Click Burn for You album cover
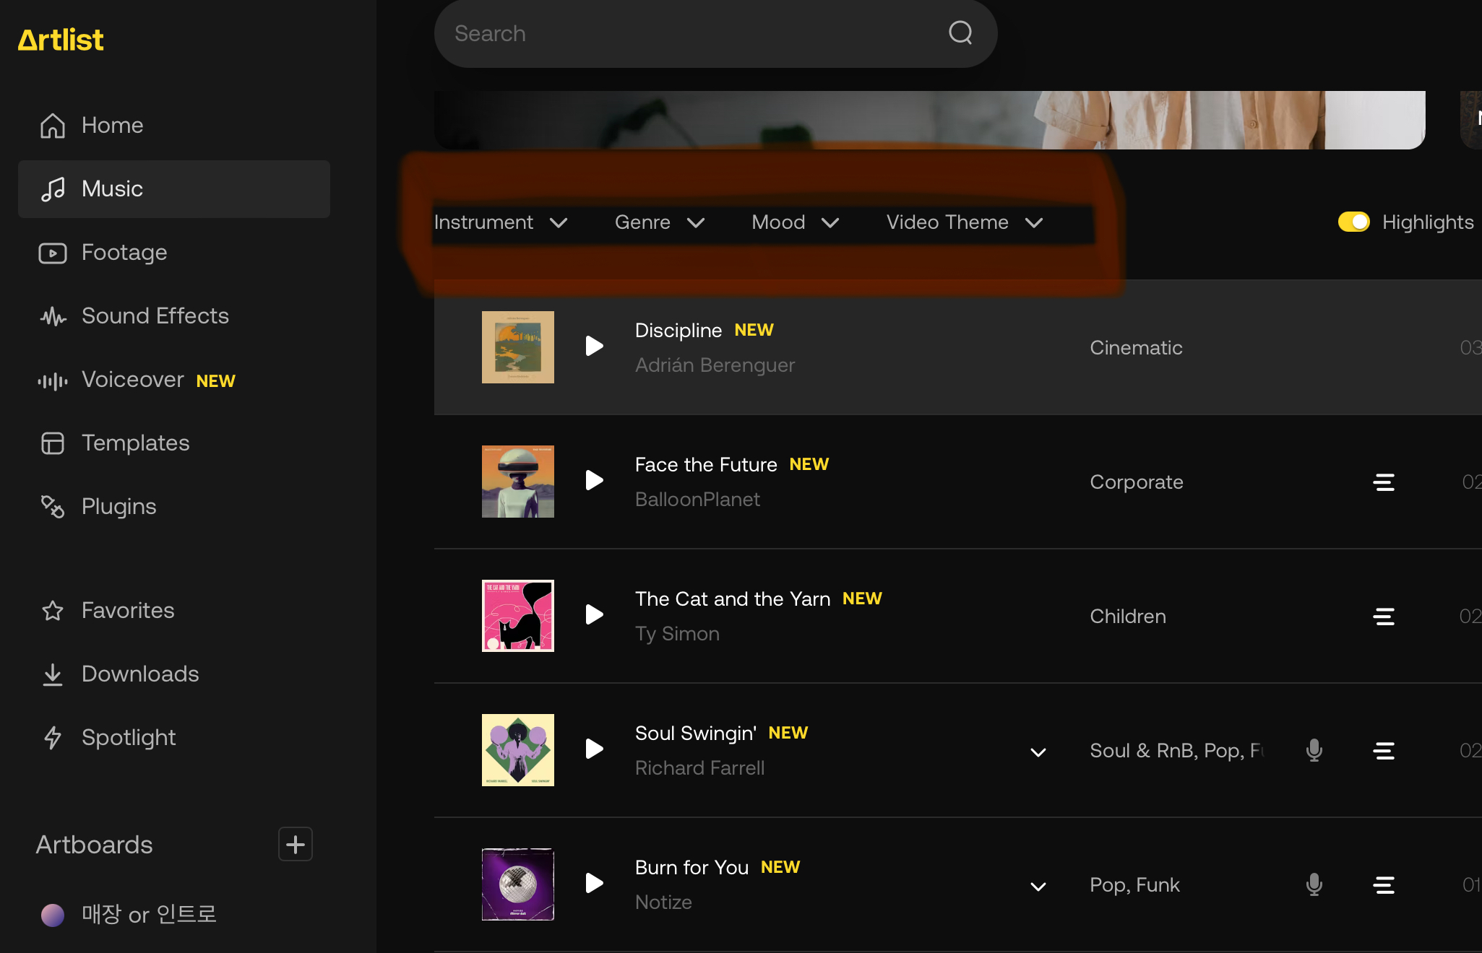The height and width of the screenshot is (953, 1482). (518, 884)
